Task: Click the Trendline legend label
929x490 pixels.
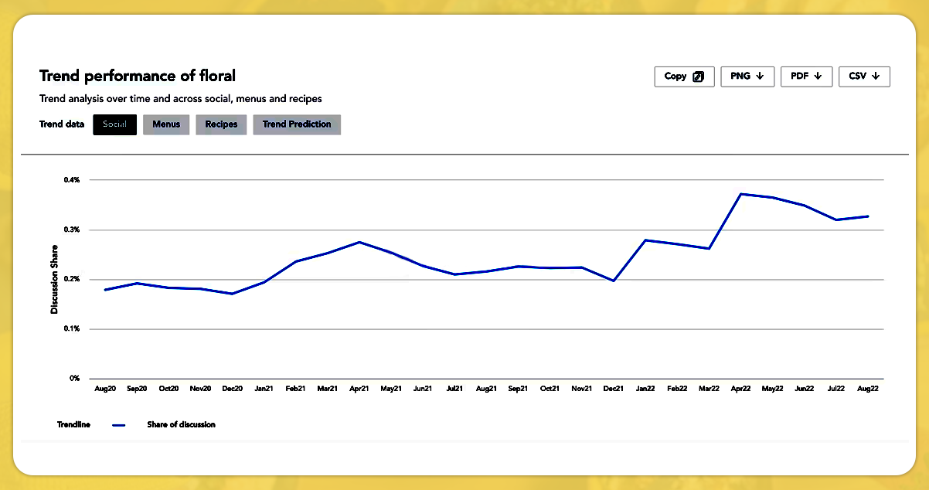Action: [x=73, y=425]
